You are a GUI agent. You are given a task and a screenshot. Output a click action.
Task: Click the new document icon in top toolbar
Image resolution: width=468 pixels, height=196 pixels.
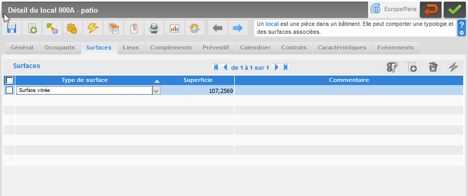click(32, 28)
